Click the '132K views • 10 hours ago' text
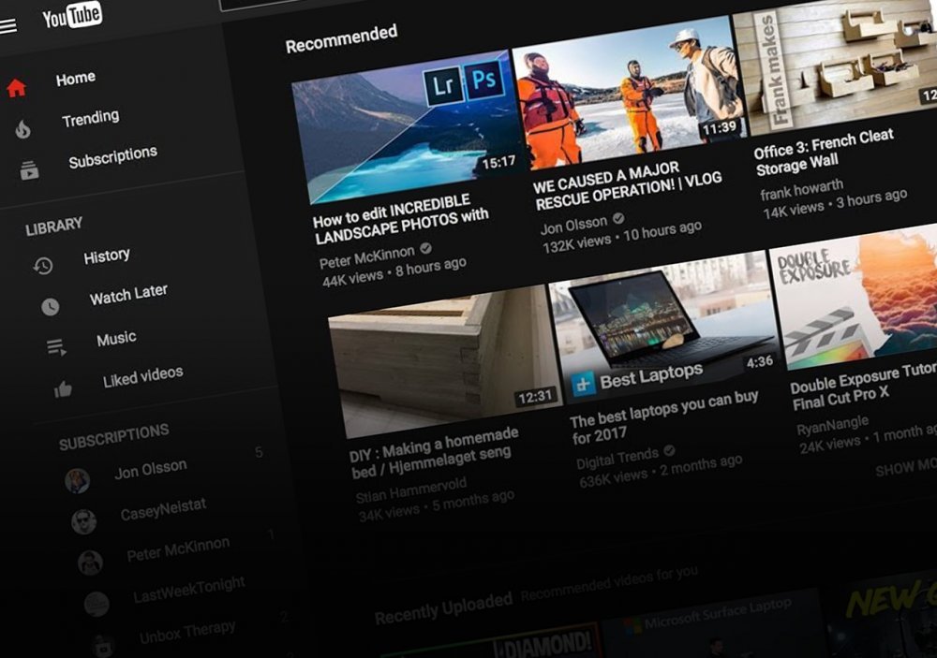 tap(622, 237)
